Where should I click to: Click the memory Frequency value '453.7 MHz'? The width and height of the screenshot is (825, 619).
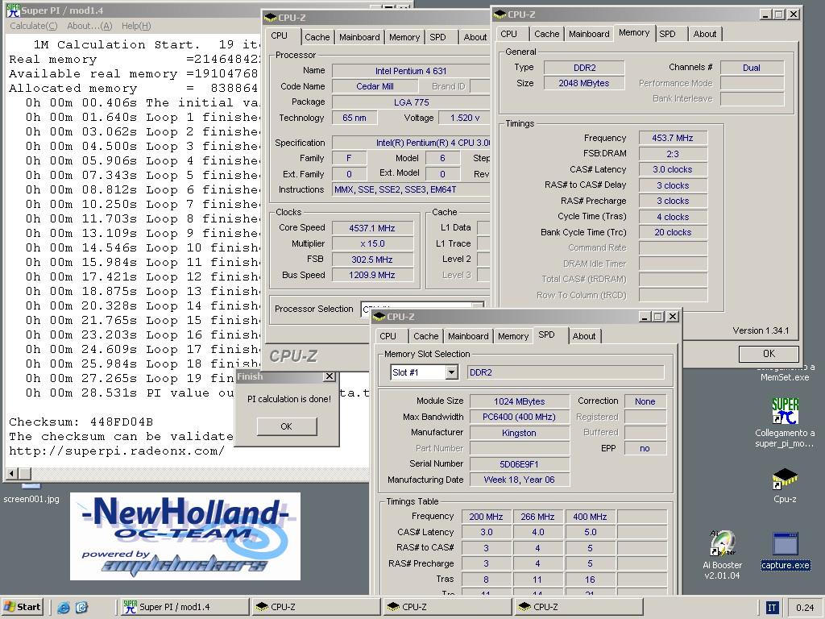coord(673,138)
